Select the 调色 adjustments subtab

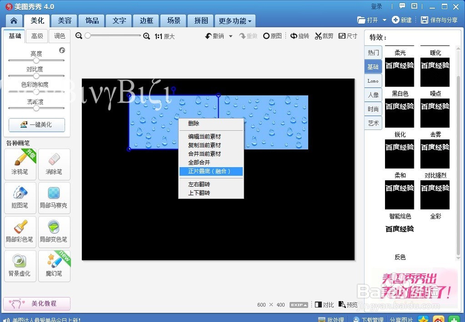60,36
